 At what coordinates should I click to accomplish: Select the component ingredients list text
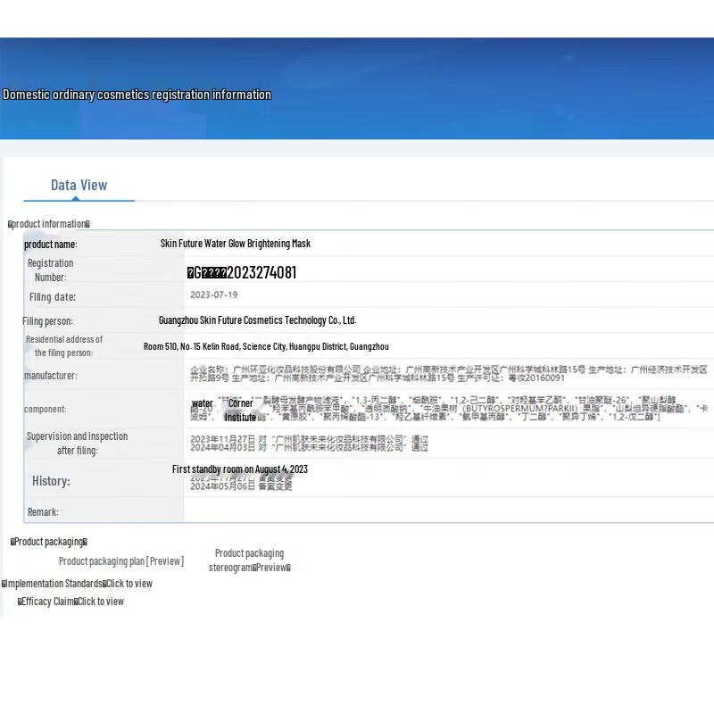pos(446,409)
